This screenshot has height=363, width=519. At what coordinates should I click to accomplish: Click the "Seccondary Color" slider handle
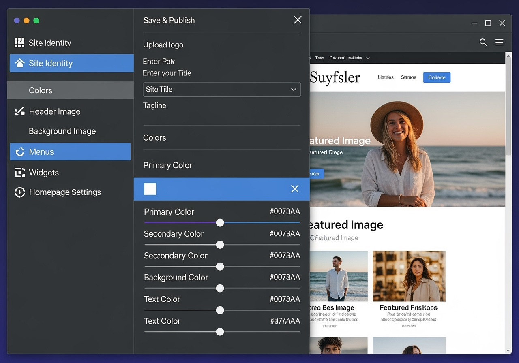[220, 266]
